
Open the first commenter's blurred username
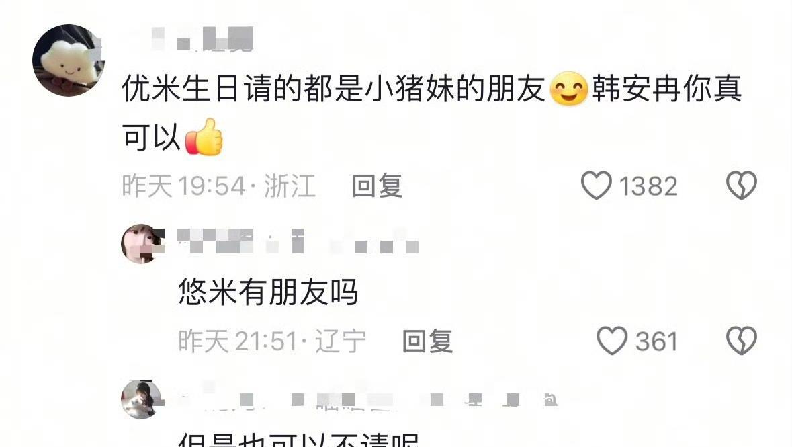[x=201, y=39]
